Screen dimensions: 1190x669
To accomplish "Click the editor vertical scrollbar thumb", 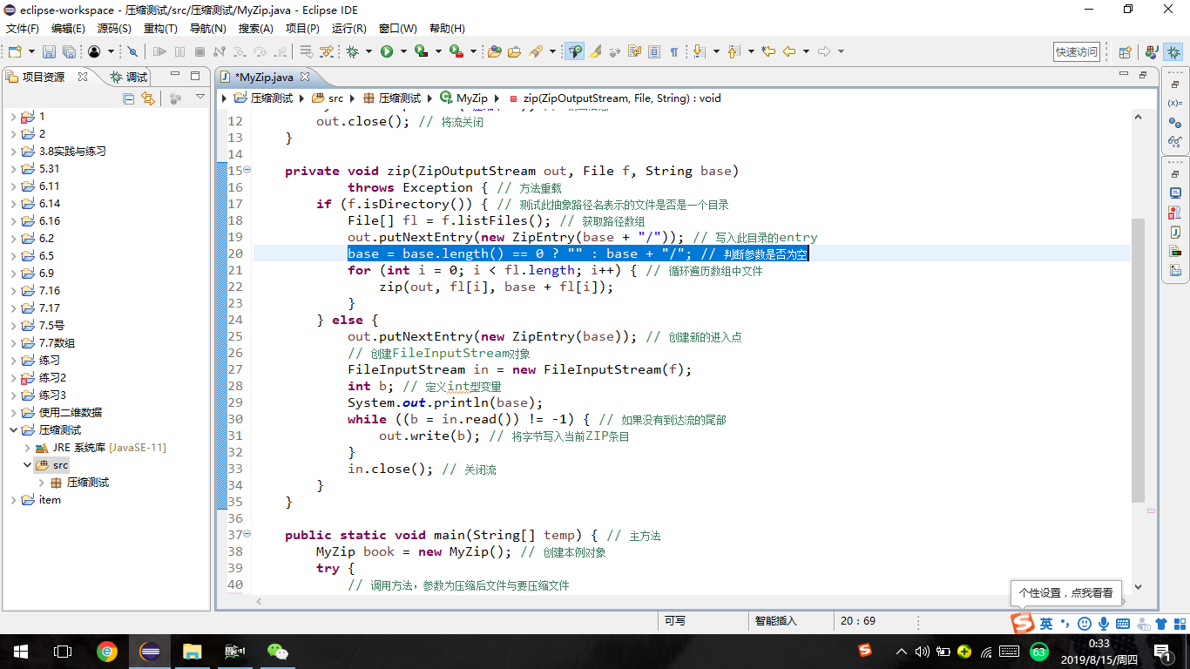I will coord(1138,360).
